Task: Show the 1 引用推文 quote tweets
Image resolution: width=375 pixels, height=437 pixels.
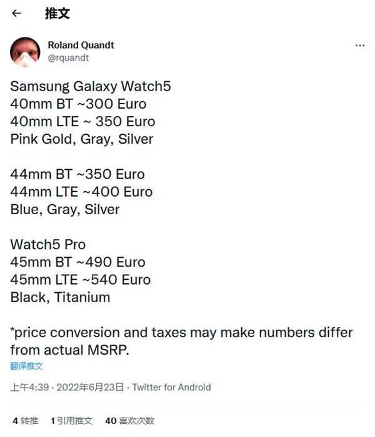Action: (72, 421)
